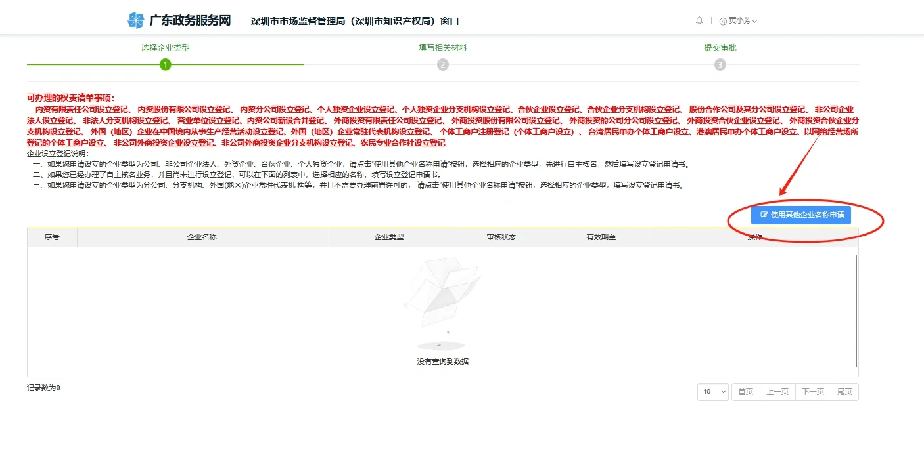Click the 尾页 pagination button
Screen dimensions: 924x452
845,392
